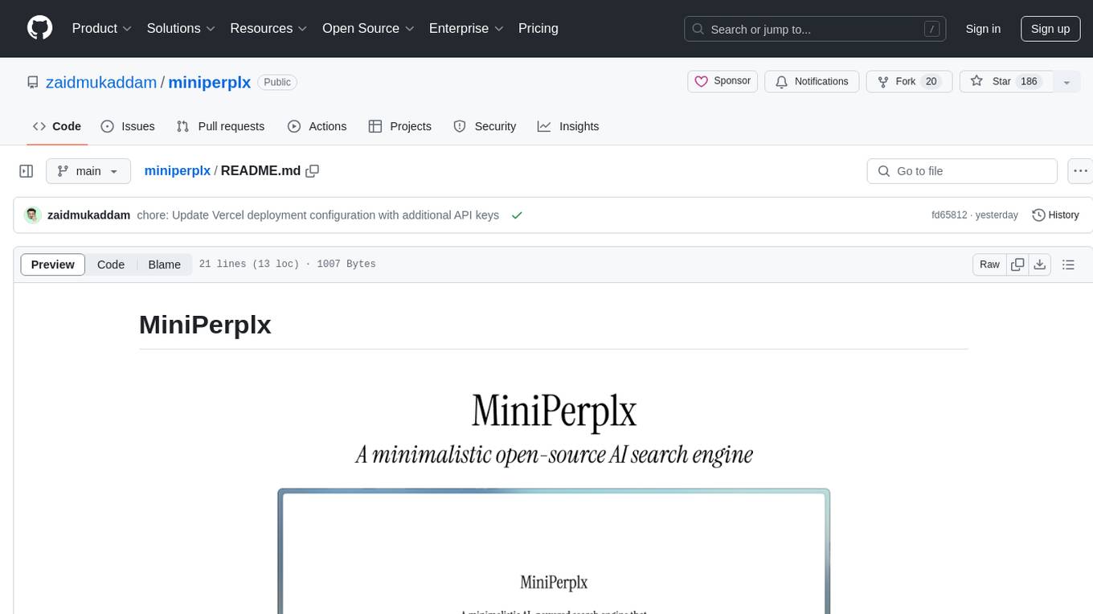The height and width of the screenshot is (614, 1093).
Task: Switch to the Insights tab
Action: click(568, 126)
